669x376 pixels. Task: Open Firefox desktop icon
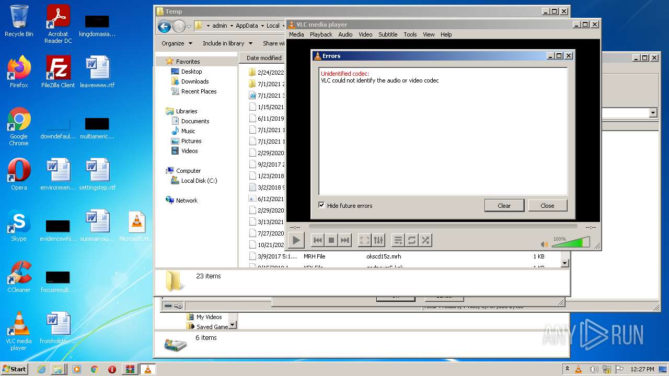tap(19, 72)
